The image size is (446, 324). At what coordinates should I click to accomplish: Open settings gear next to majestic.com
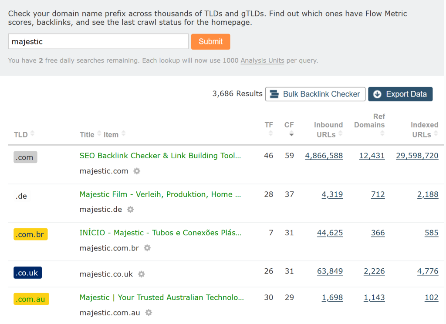pos(137,171)
